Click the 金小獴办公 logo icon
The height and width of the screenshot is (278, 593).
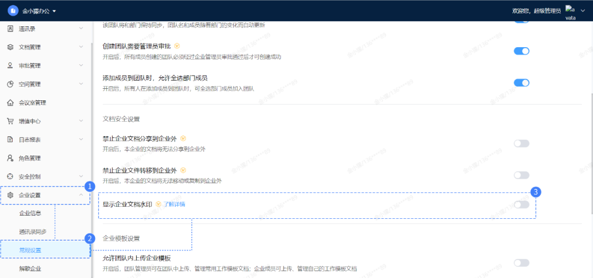click(13, 11)
